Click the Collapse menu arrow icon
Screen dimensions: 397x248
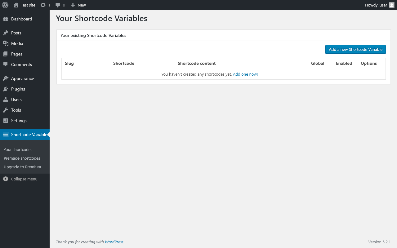click(6, 179)
